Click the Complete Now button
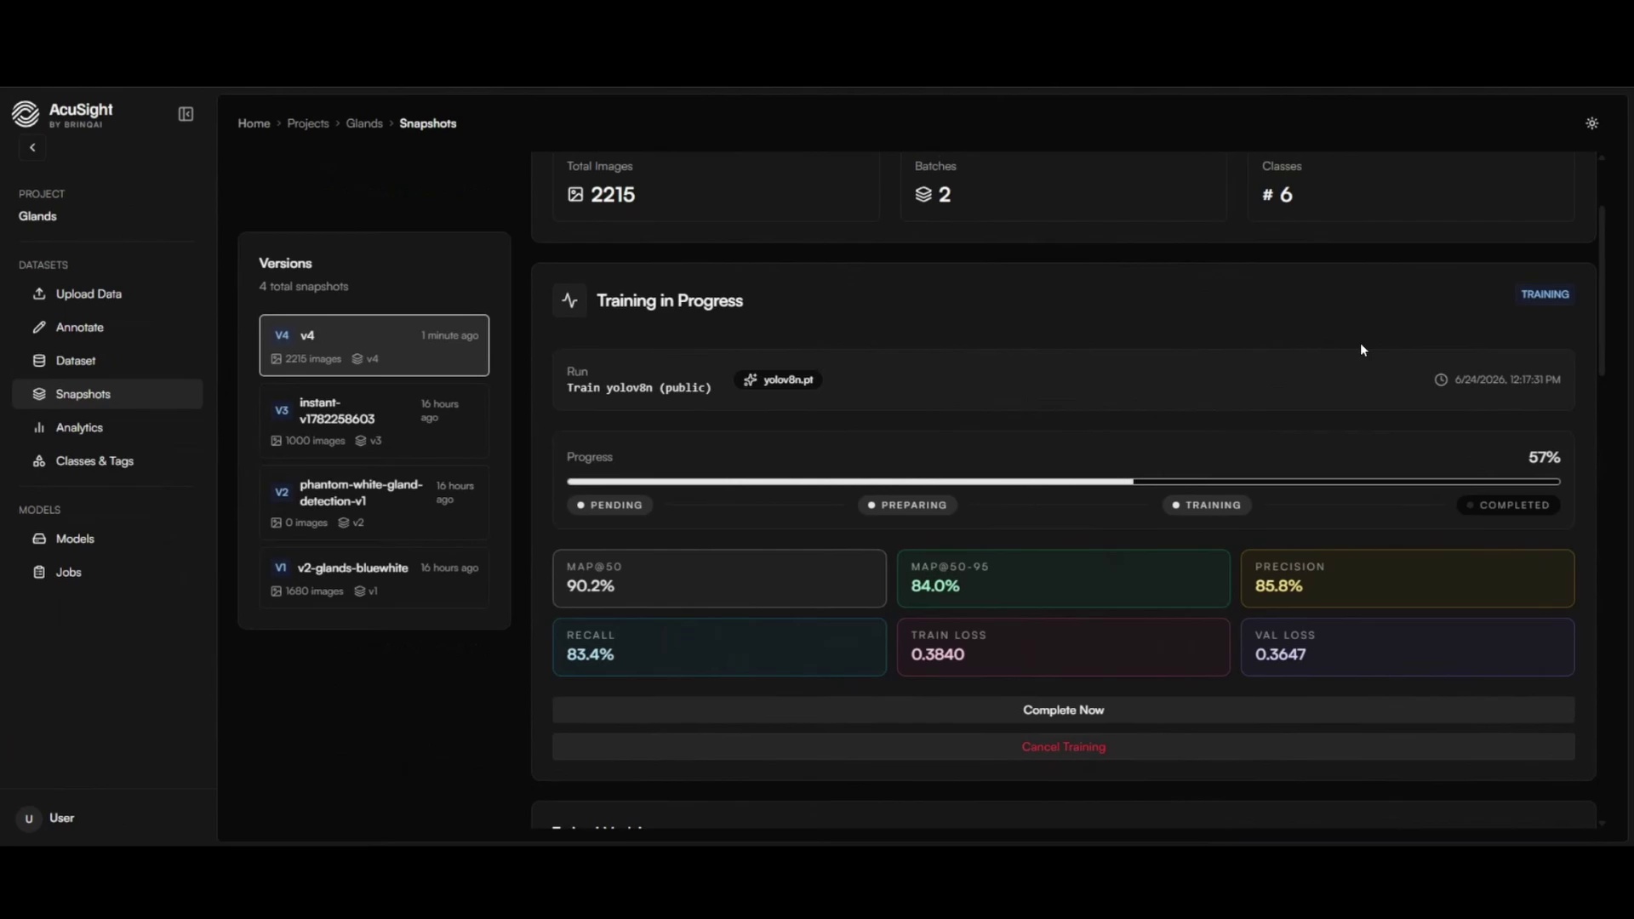Screen dimensions: 1634x919 click(x=1063, y=711)
